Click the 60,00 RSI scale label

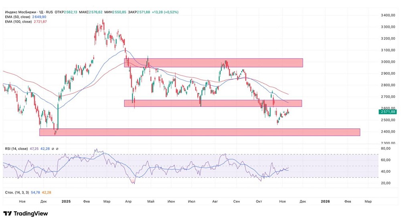coord(386,160)
